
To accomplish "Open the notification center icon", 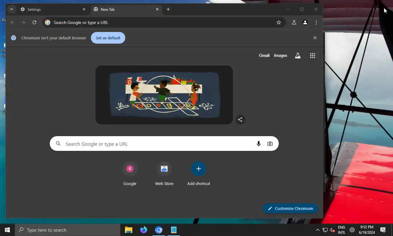I will click(383, 230).
